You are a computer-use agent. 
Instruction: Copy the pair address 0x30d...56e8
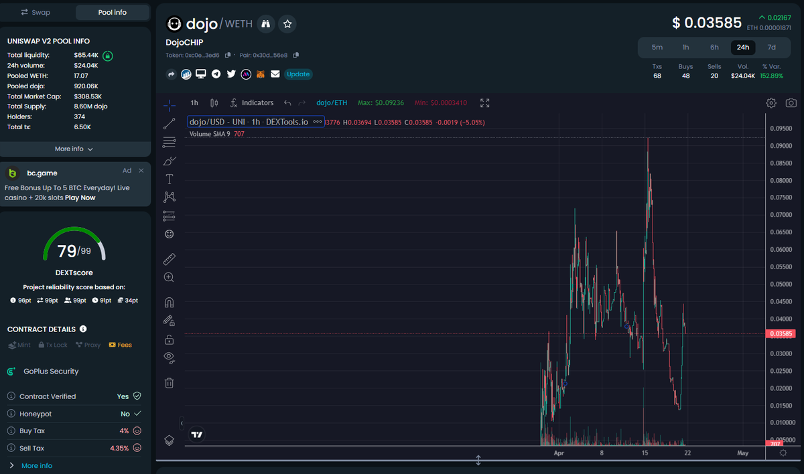(x=296, y=55)
